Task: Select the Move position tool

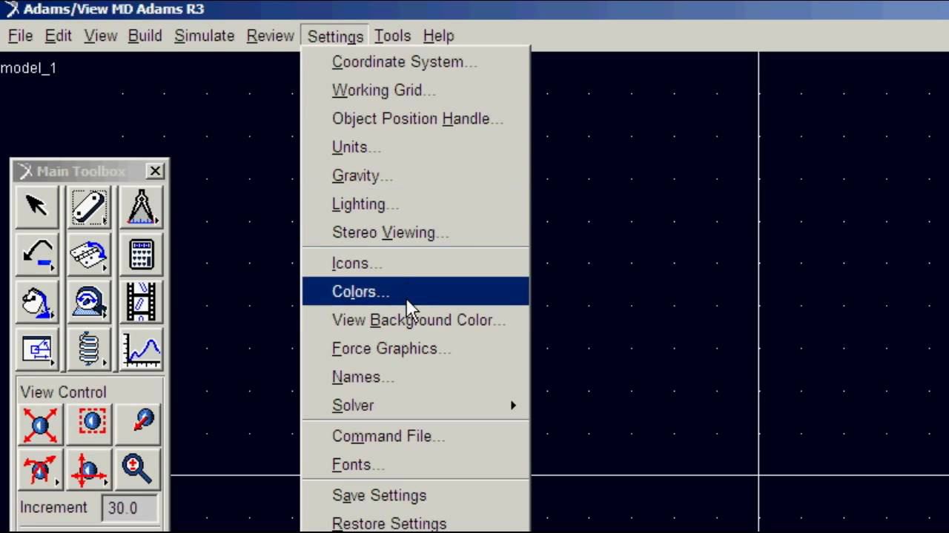Action: click(x=36, y=349)
